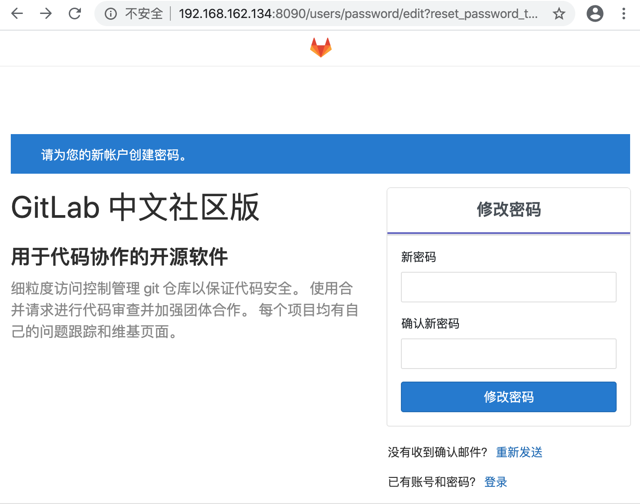The height and width of the screenshot is (504, 640).
Task: Click the 请为您的新帐户创建密码 banner text
Action: tap(114, 155)
